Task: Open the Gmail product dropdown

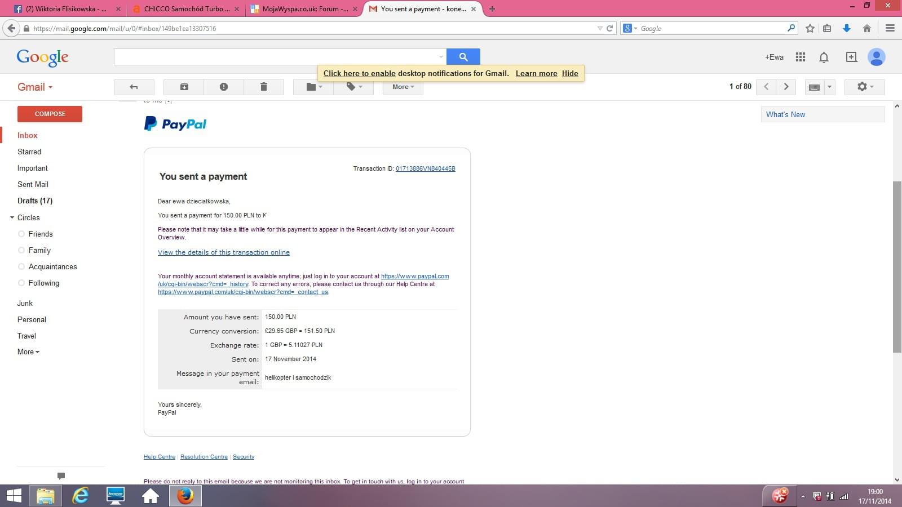Action: (35, 87)
